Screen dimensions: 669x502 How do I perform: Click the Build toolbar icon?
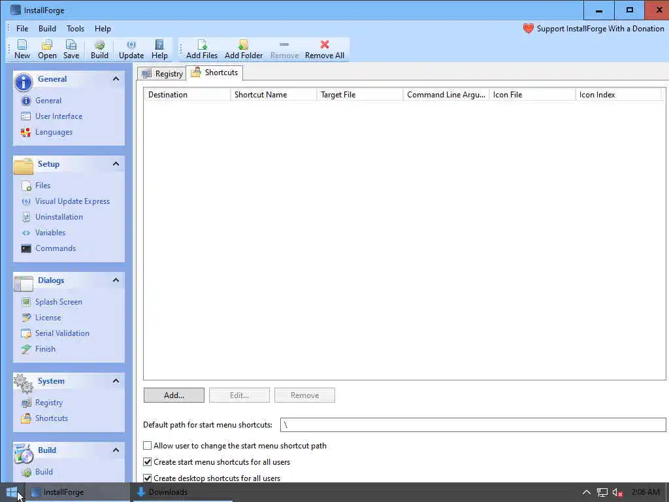pos(99,49)
